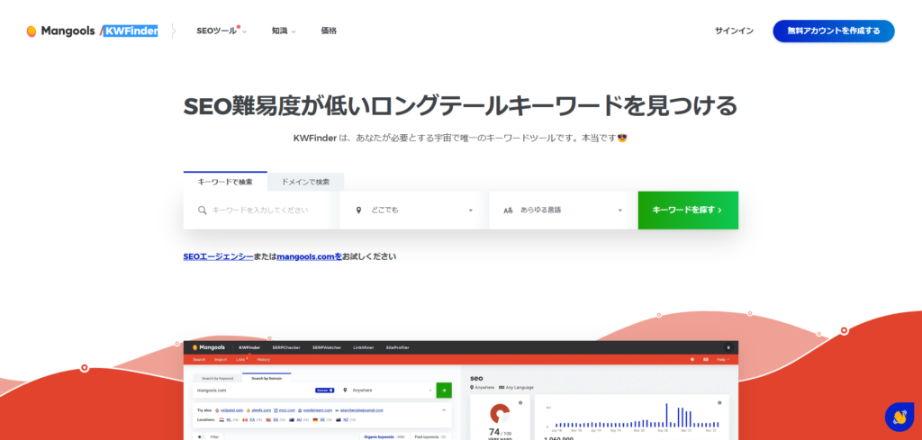
Task: Click SERPWatcher in the dashboard preview
Action: click(326, 347)
